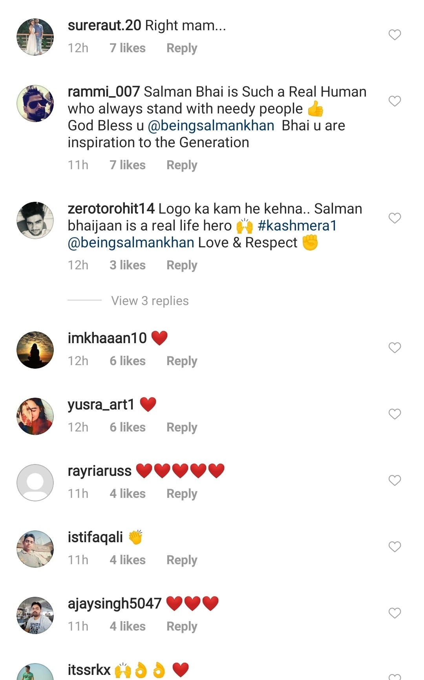Like imkhaaan10's heart comment
Viewport: 424px width, 680px height.
click(395, 347)
